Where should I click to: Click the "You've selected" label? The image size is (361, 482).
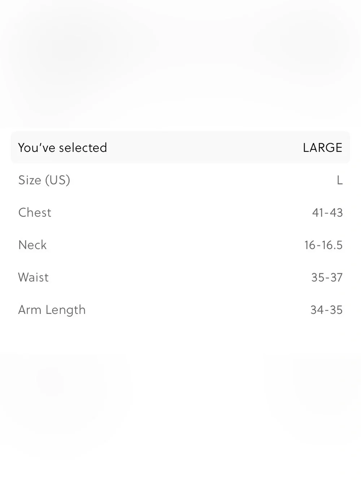point(62,148)
